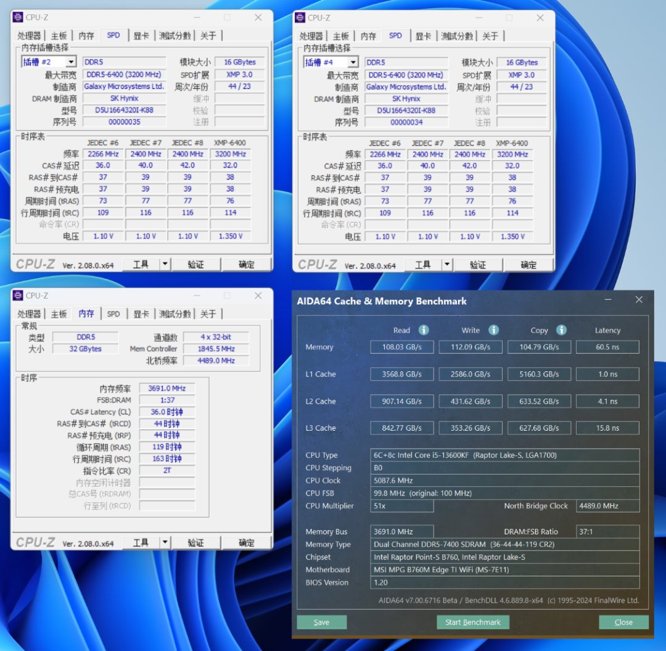Viewport: 666px width, 651px height.
Task: Click Start Benchmark in AIDA64
Action: click(473, 622)
